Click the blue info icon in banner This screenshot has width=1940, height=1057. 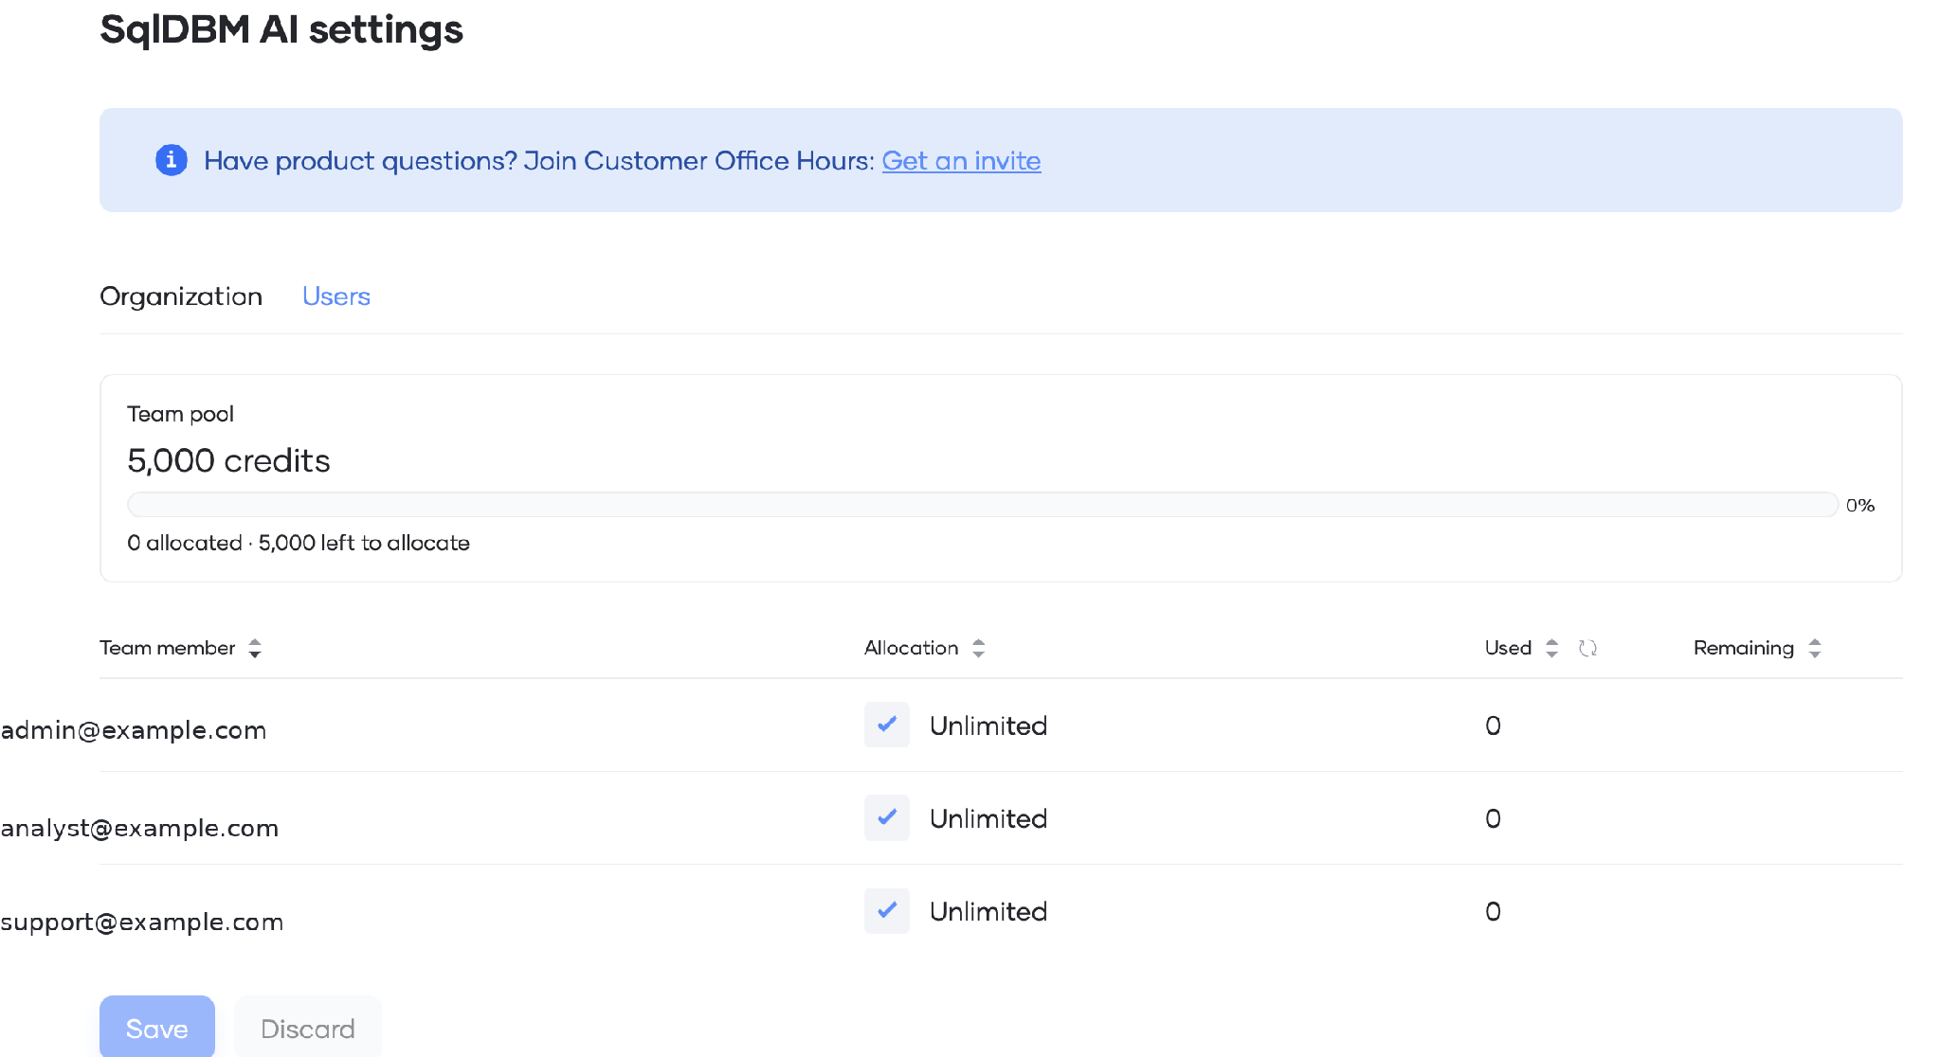[172, 160]
